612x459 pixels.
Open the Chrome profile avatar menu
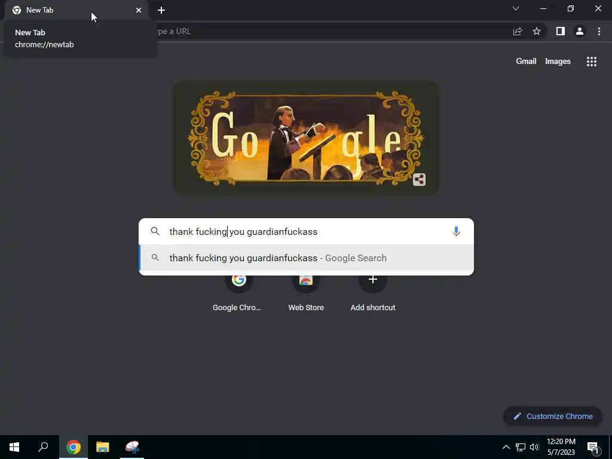[580, 31]
